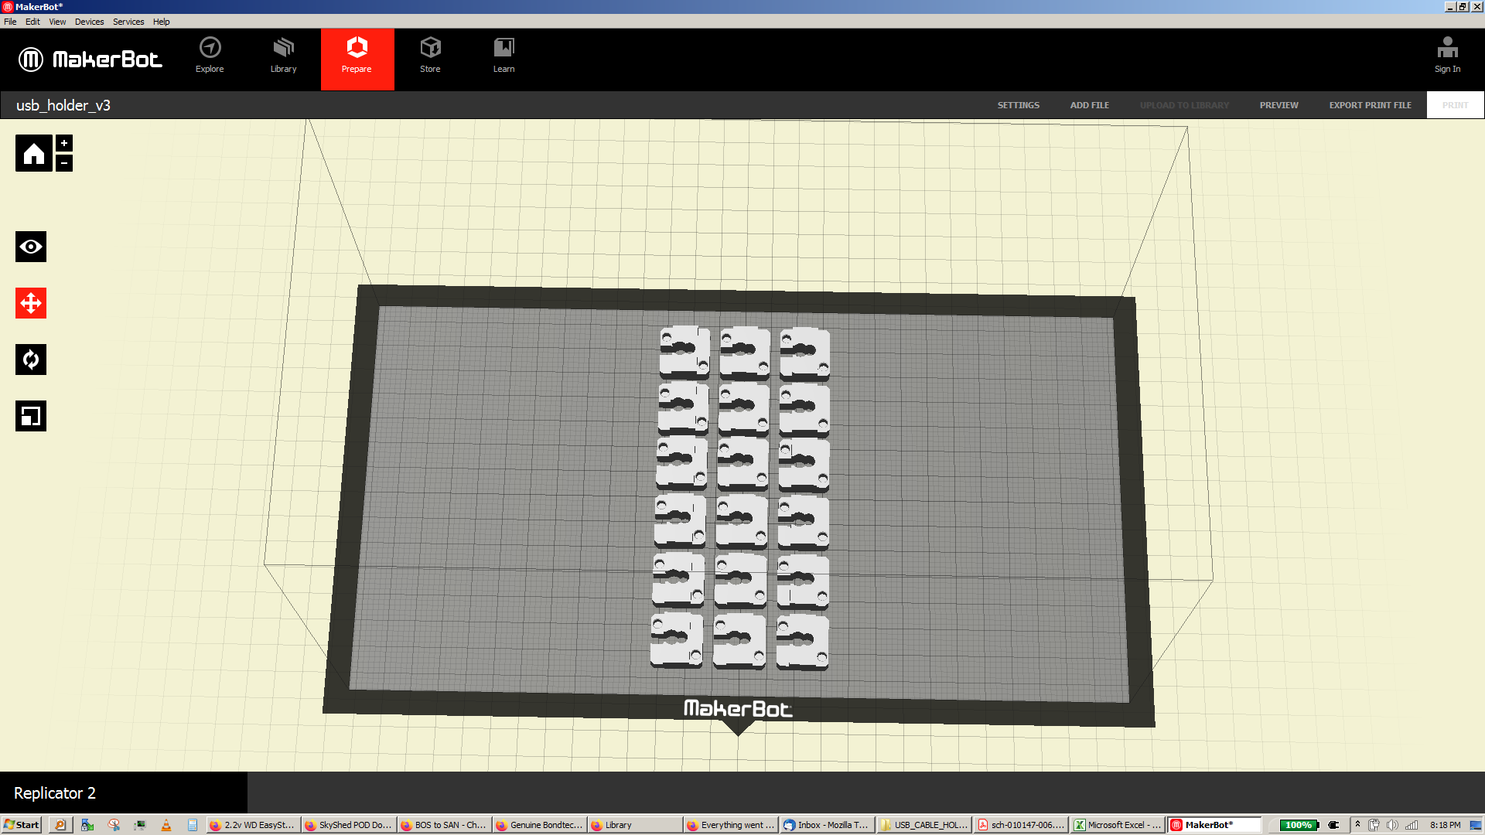Viewport: 1485px width, 835px height.
Task: Switch to '2.2v WD EasySt...' Firefox window
Action: [x=254, y=825]
